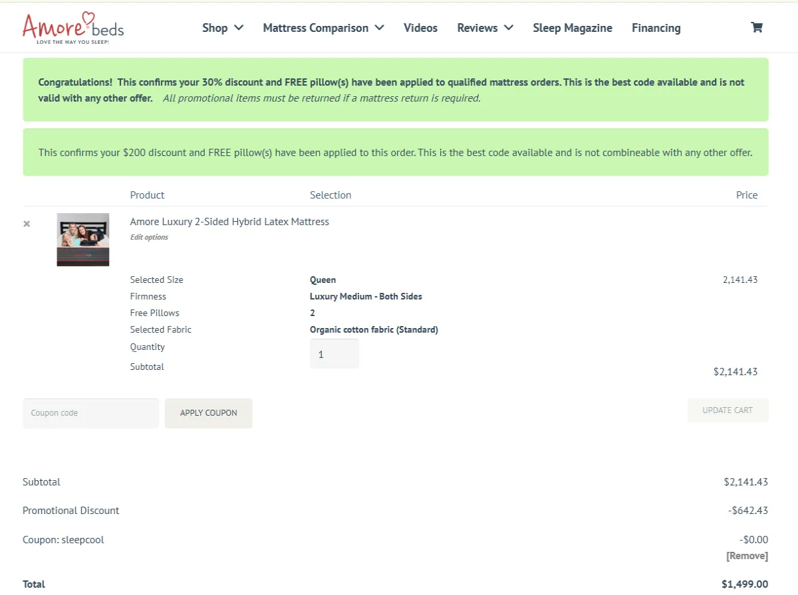Open the mattress product thumbnail image

click(83, 240)
